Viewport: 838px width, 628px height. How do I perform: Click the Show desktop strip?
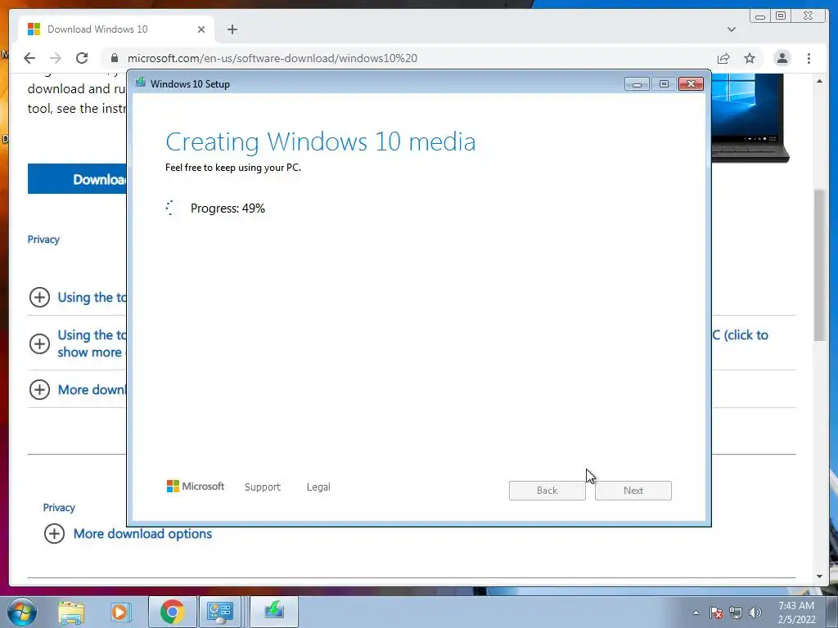(x=832, y=612)
